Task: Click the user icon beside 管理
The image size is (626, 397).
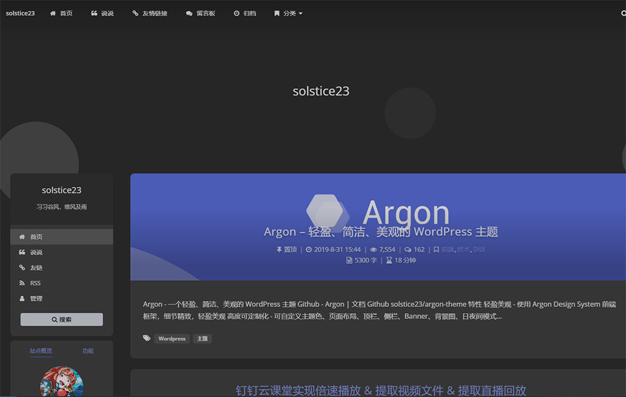Action: pyautogui.click(x=22, y=299)
